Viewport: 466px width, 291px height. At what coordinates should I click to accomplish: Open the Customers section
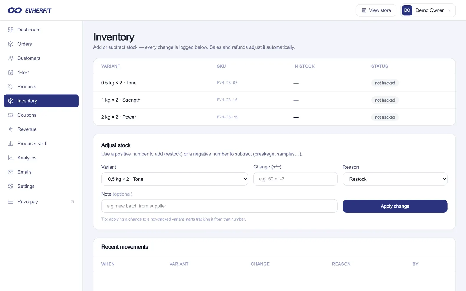(41, 58)
